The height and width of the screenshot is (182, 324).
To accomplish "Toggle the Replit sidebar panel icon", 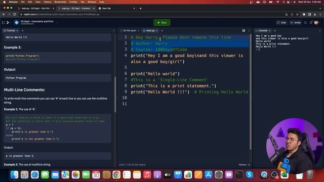I will coord(4,22).
